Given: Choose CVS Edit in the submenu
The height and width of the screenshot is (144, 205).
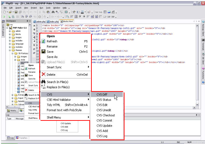Looking at the screenshot, I should (107, 105).
